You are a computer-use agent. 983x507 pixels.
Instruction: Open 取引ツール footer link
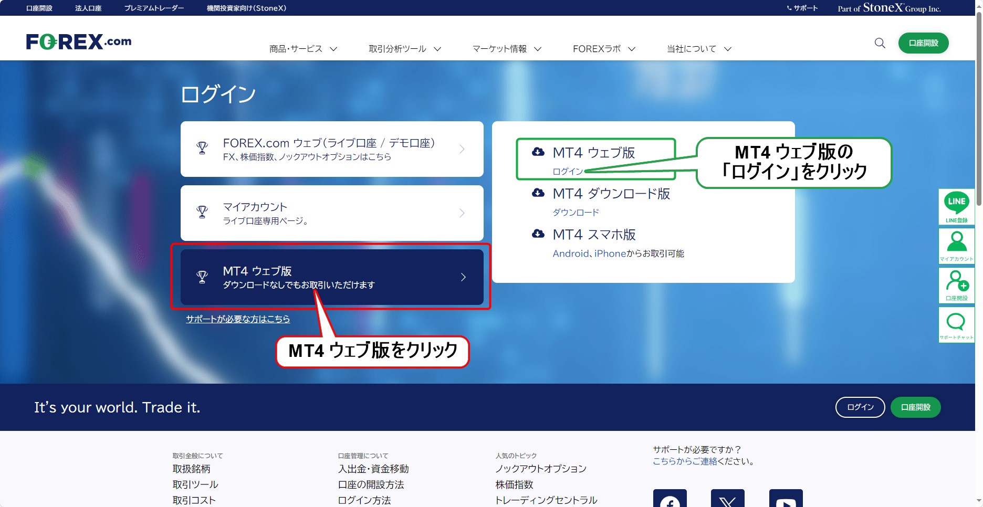[195, 484]
